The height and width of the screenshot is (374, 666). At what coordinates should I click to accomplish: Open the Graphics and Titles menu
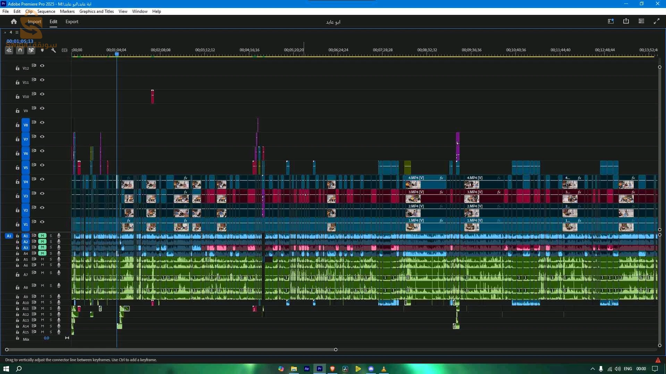click(96, 11)
